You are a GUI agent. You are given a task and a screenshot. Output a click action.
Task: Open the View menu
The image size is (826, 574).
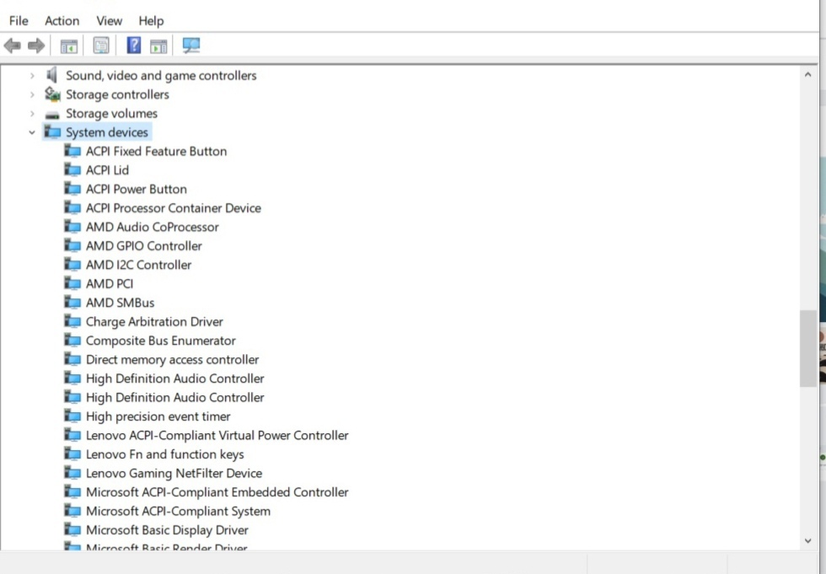pos(109,20)
